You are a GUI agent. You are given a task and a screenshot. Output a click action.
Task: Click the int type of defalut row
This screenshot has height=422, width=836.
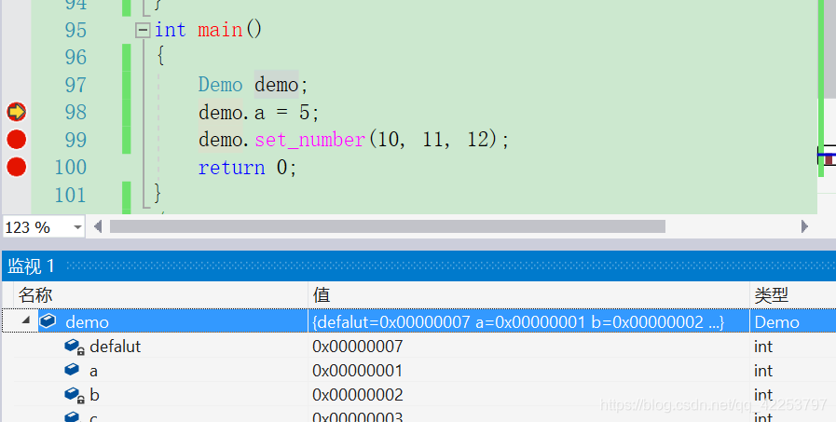[763, 347]
